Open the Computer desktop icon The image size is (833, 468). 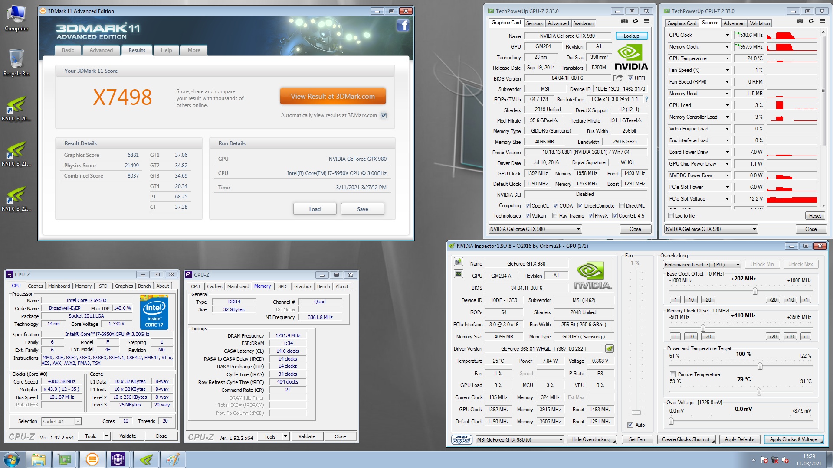16,18
